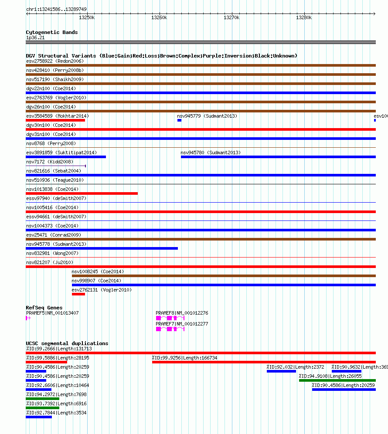Select the PRAMEF8 gene exon glyph

coord(170,318)
